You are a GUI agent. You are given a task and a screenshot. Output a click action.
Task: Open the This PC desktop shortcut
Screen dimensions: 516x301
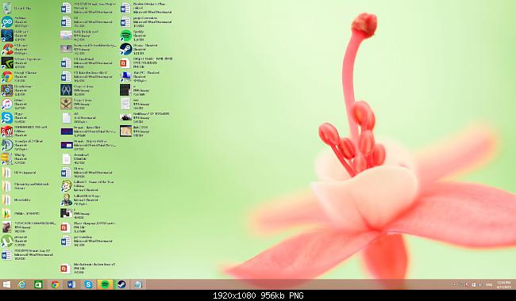point(125,77)
